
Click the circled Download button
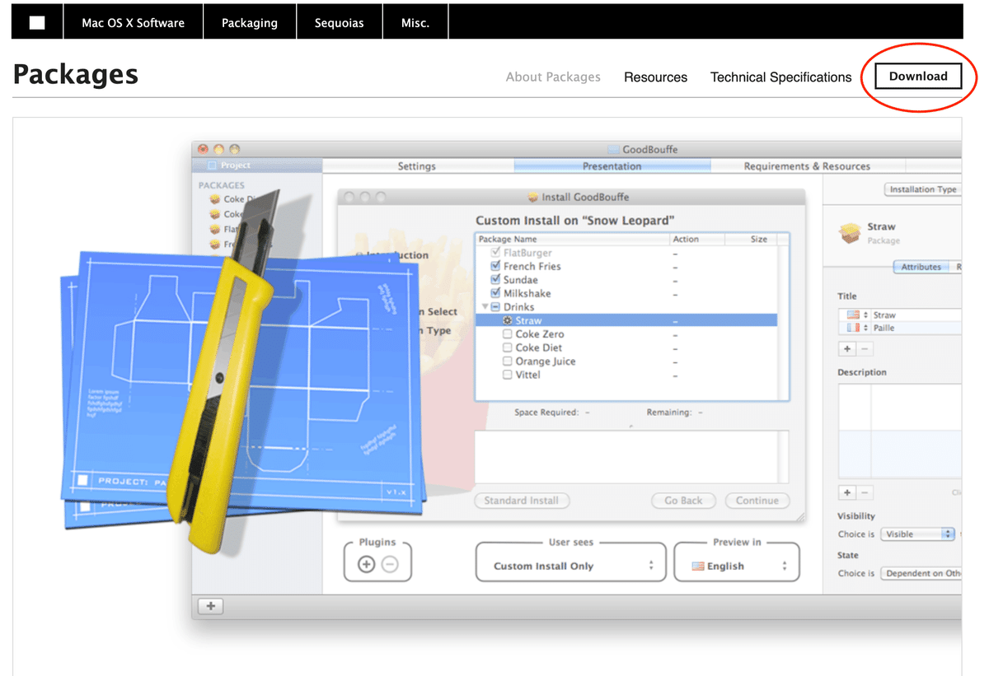pos(917,76)
